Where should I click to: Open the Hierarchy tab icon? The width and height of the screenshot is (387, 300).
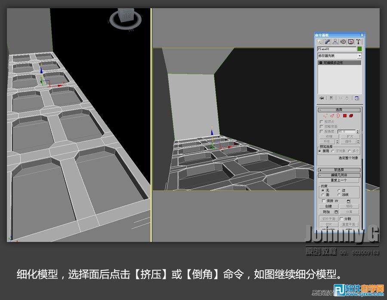(x=335, y=42)
